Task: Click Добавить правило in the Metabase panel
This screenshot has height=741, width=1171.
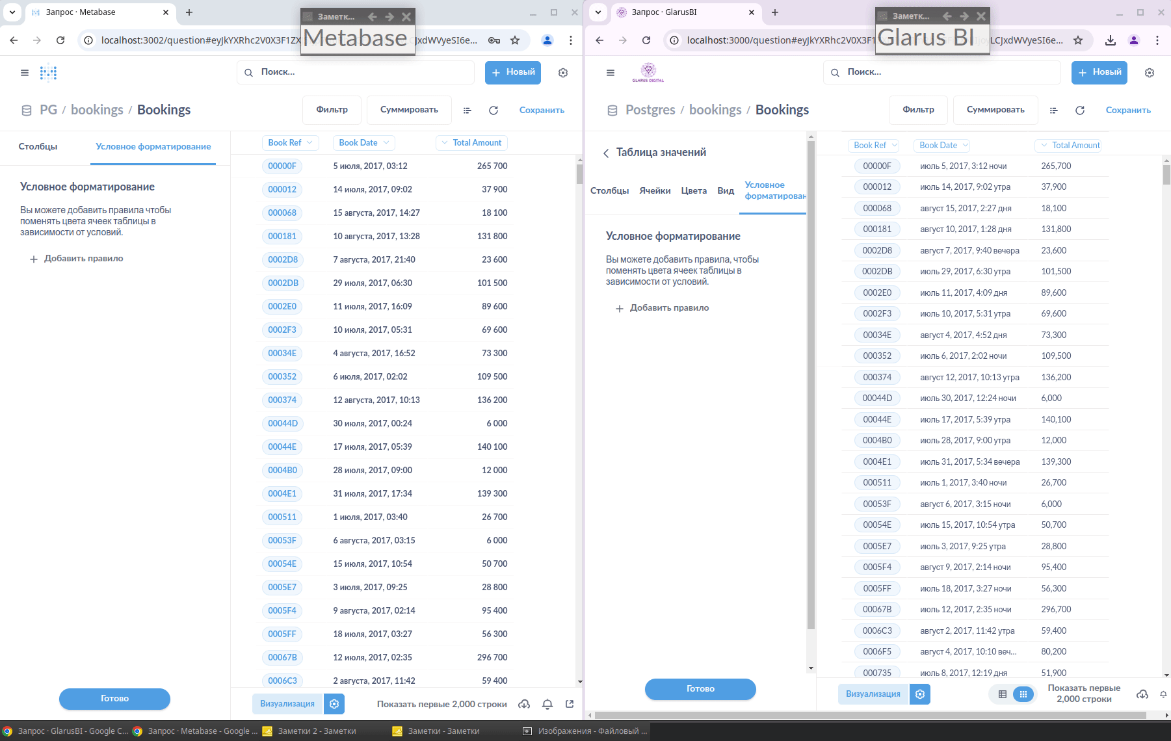Action: click(77, 259)
